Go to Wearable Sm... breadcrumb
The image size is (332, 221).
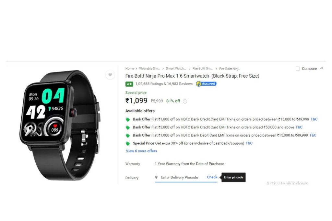click(149, 69)
